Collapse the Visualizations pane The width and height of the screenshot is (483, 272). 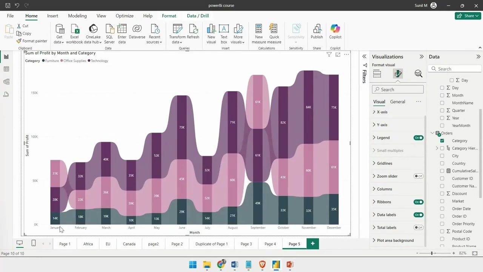[421, 57]
